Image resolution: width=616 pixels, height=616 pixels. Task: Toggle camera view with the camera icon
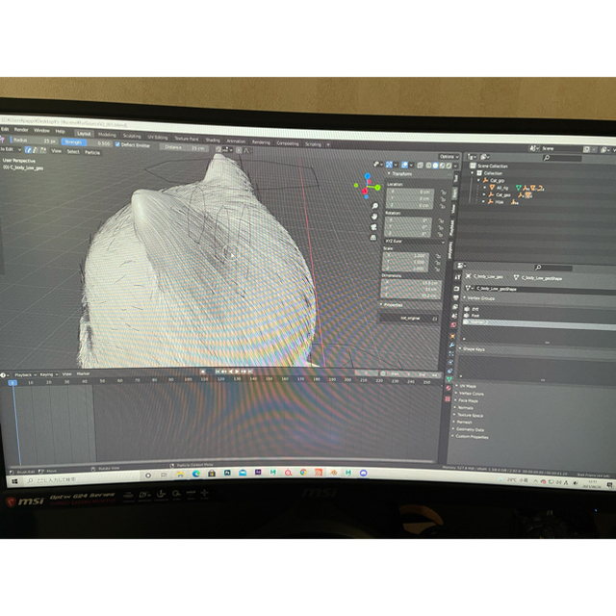point(374,227)
